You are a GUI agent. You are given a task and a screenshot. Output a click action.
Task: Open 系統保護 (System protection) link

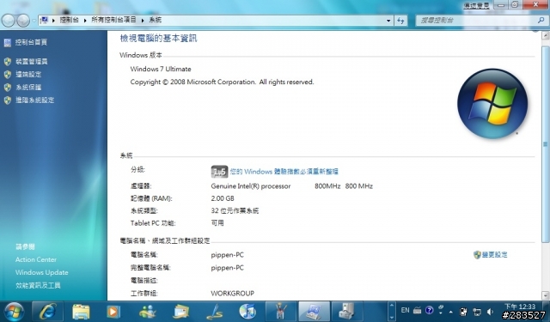click(28, 88)
